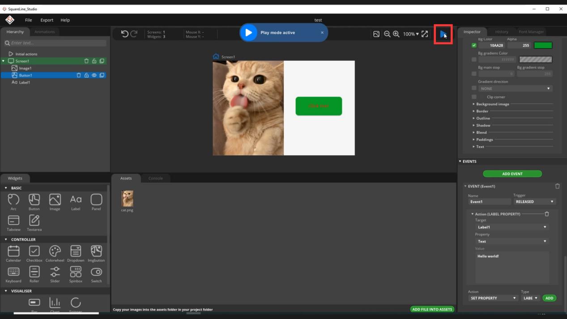Switch to the History tab
This screenshot has width=567, height=319.
pos(502,32)
